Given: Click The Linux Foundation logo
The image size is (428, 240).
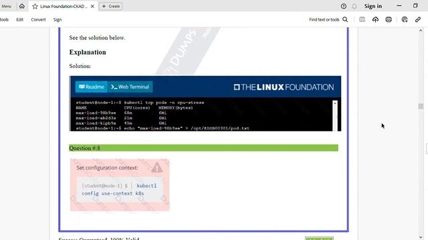Looking at the screenshot, I should click(x=284, y=87).
